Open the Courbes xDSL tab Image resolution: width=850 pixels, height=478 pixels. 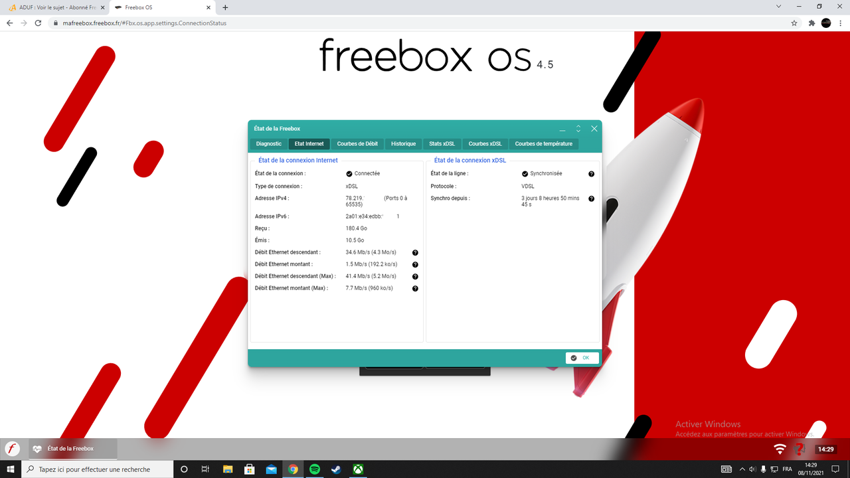click(x=485, y=144)
